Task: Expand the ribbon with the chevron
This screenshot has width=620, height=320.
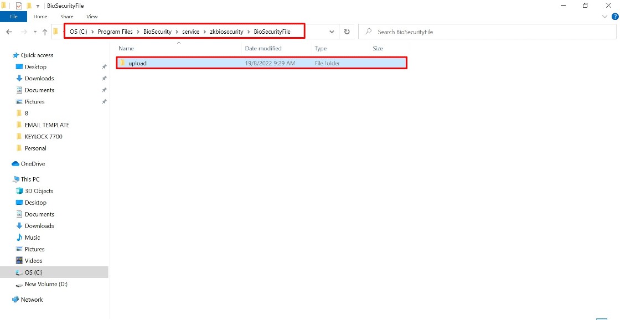Action: click(604, 17)
